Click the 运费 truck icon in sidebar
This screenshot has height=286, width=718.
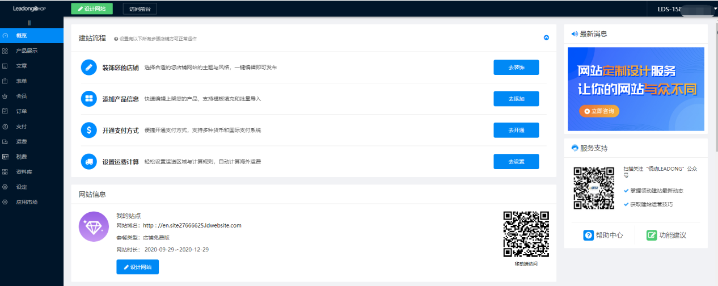coord(5,141)
